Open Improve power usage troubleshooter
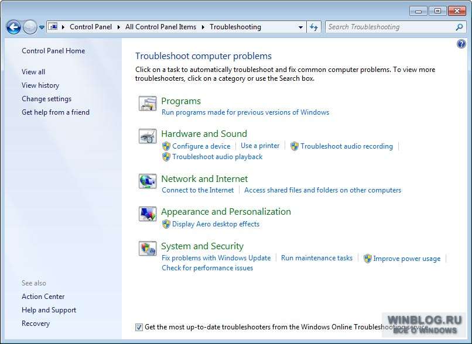 pyautogui.click(x=406, y=259)
